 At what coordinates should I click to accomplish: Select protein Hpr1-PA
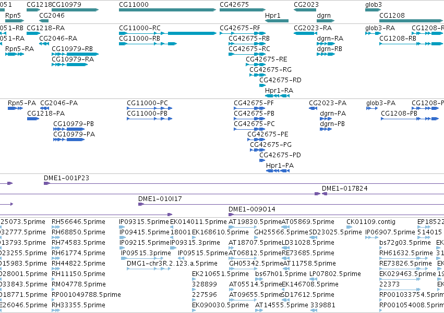(278, 171)
